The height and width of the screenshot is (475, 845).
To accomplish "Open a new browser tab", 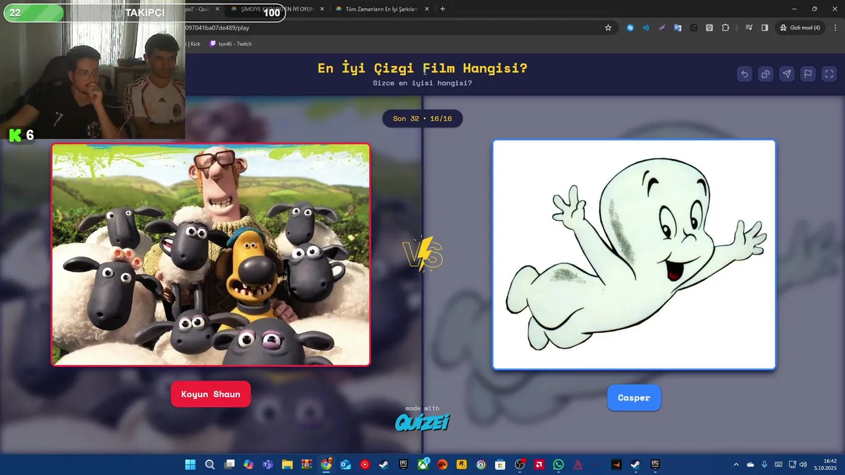I will tap(442, 9).
